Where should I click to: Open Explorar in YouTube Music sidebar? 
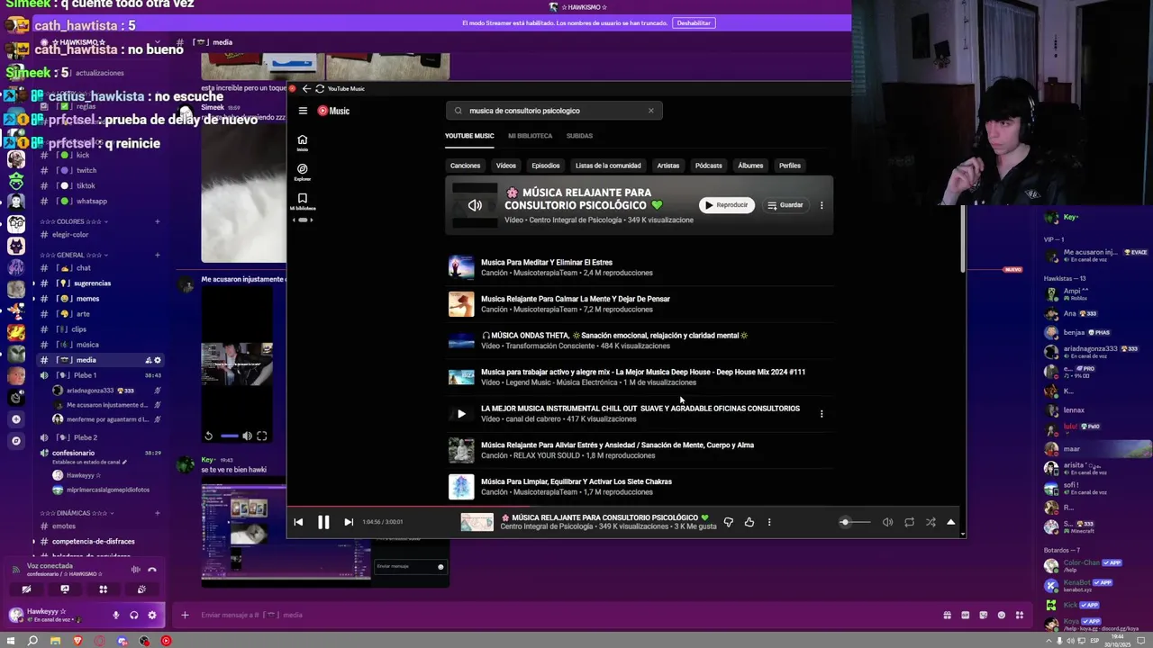tap(303, 172)
